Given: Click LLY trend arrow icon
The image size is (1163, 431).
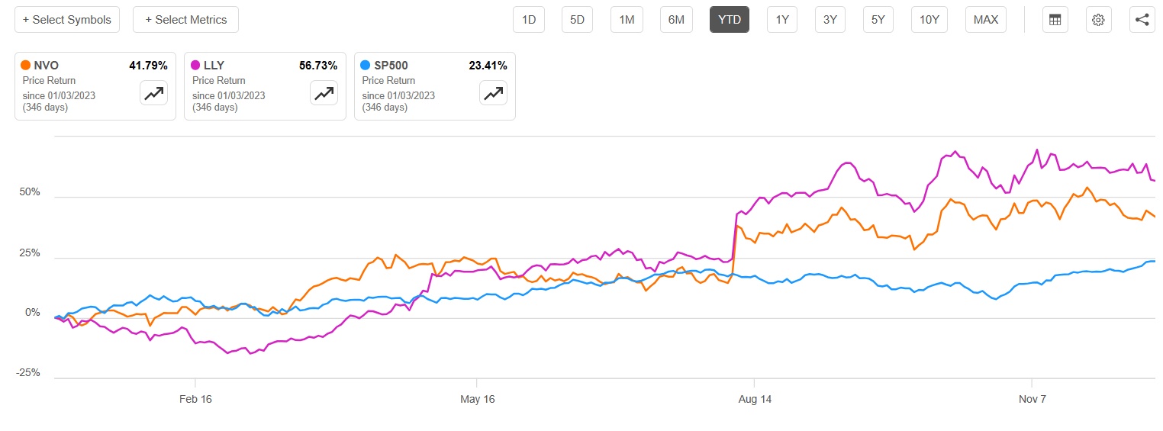Looking at the screenshot, I should pos(324,93).
